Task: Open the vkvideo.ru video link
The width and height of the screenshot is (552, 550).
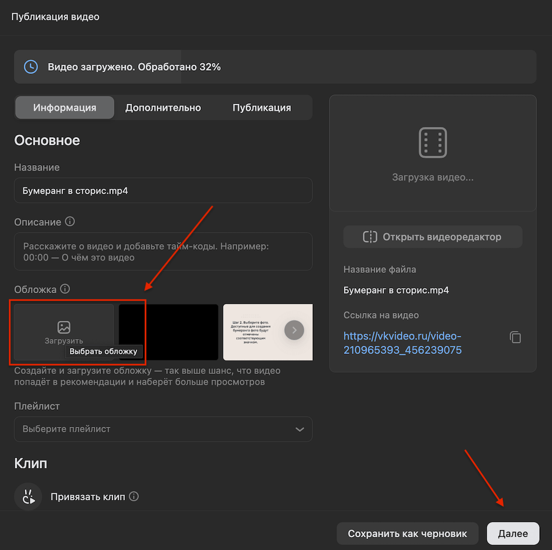Action: click(402, 343)
